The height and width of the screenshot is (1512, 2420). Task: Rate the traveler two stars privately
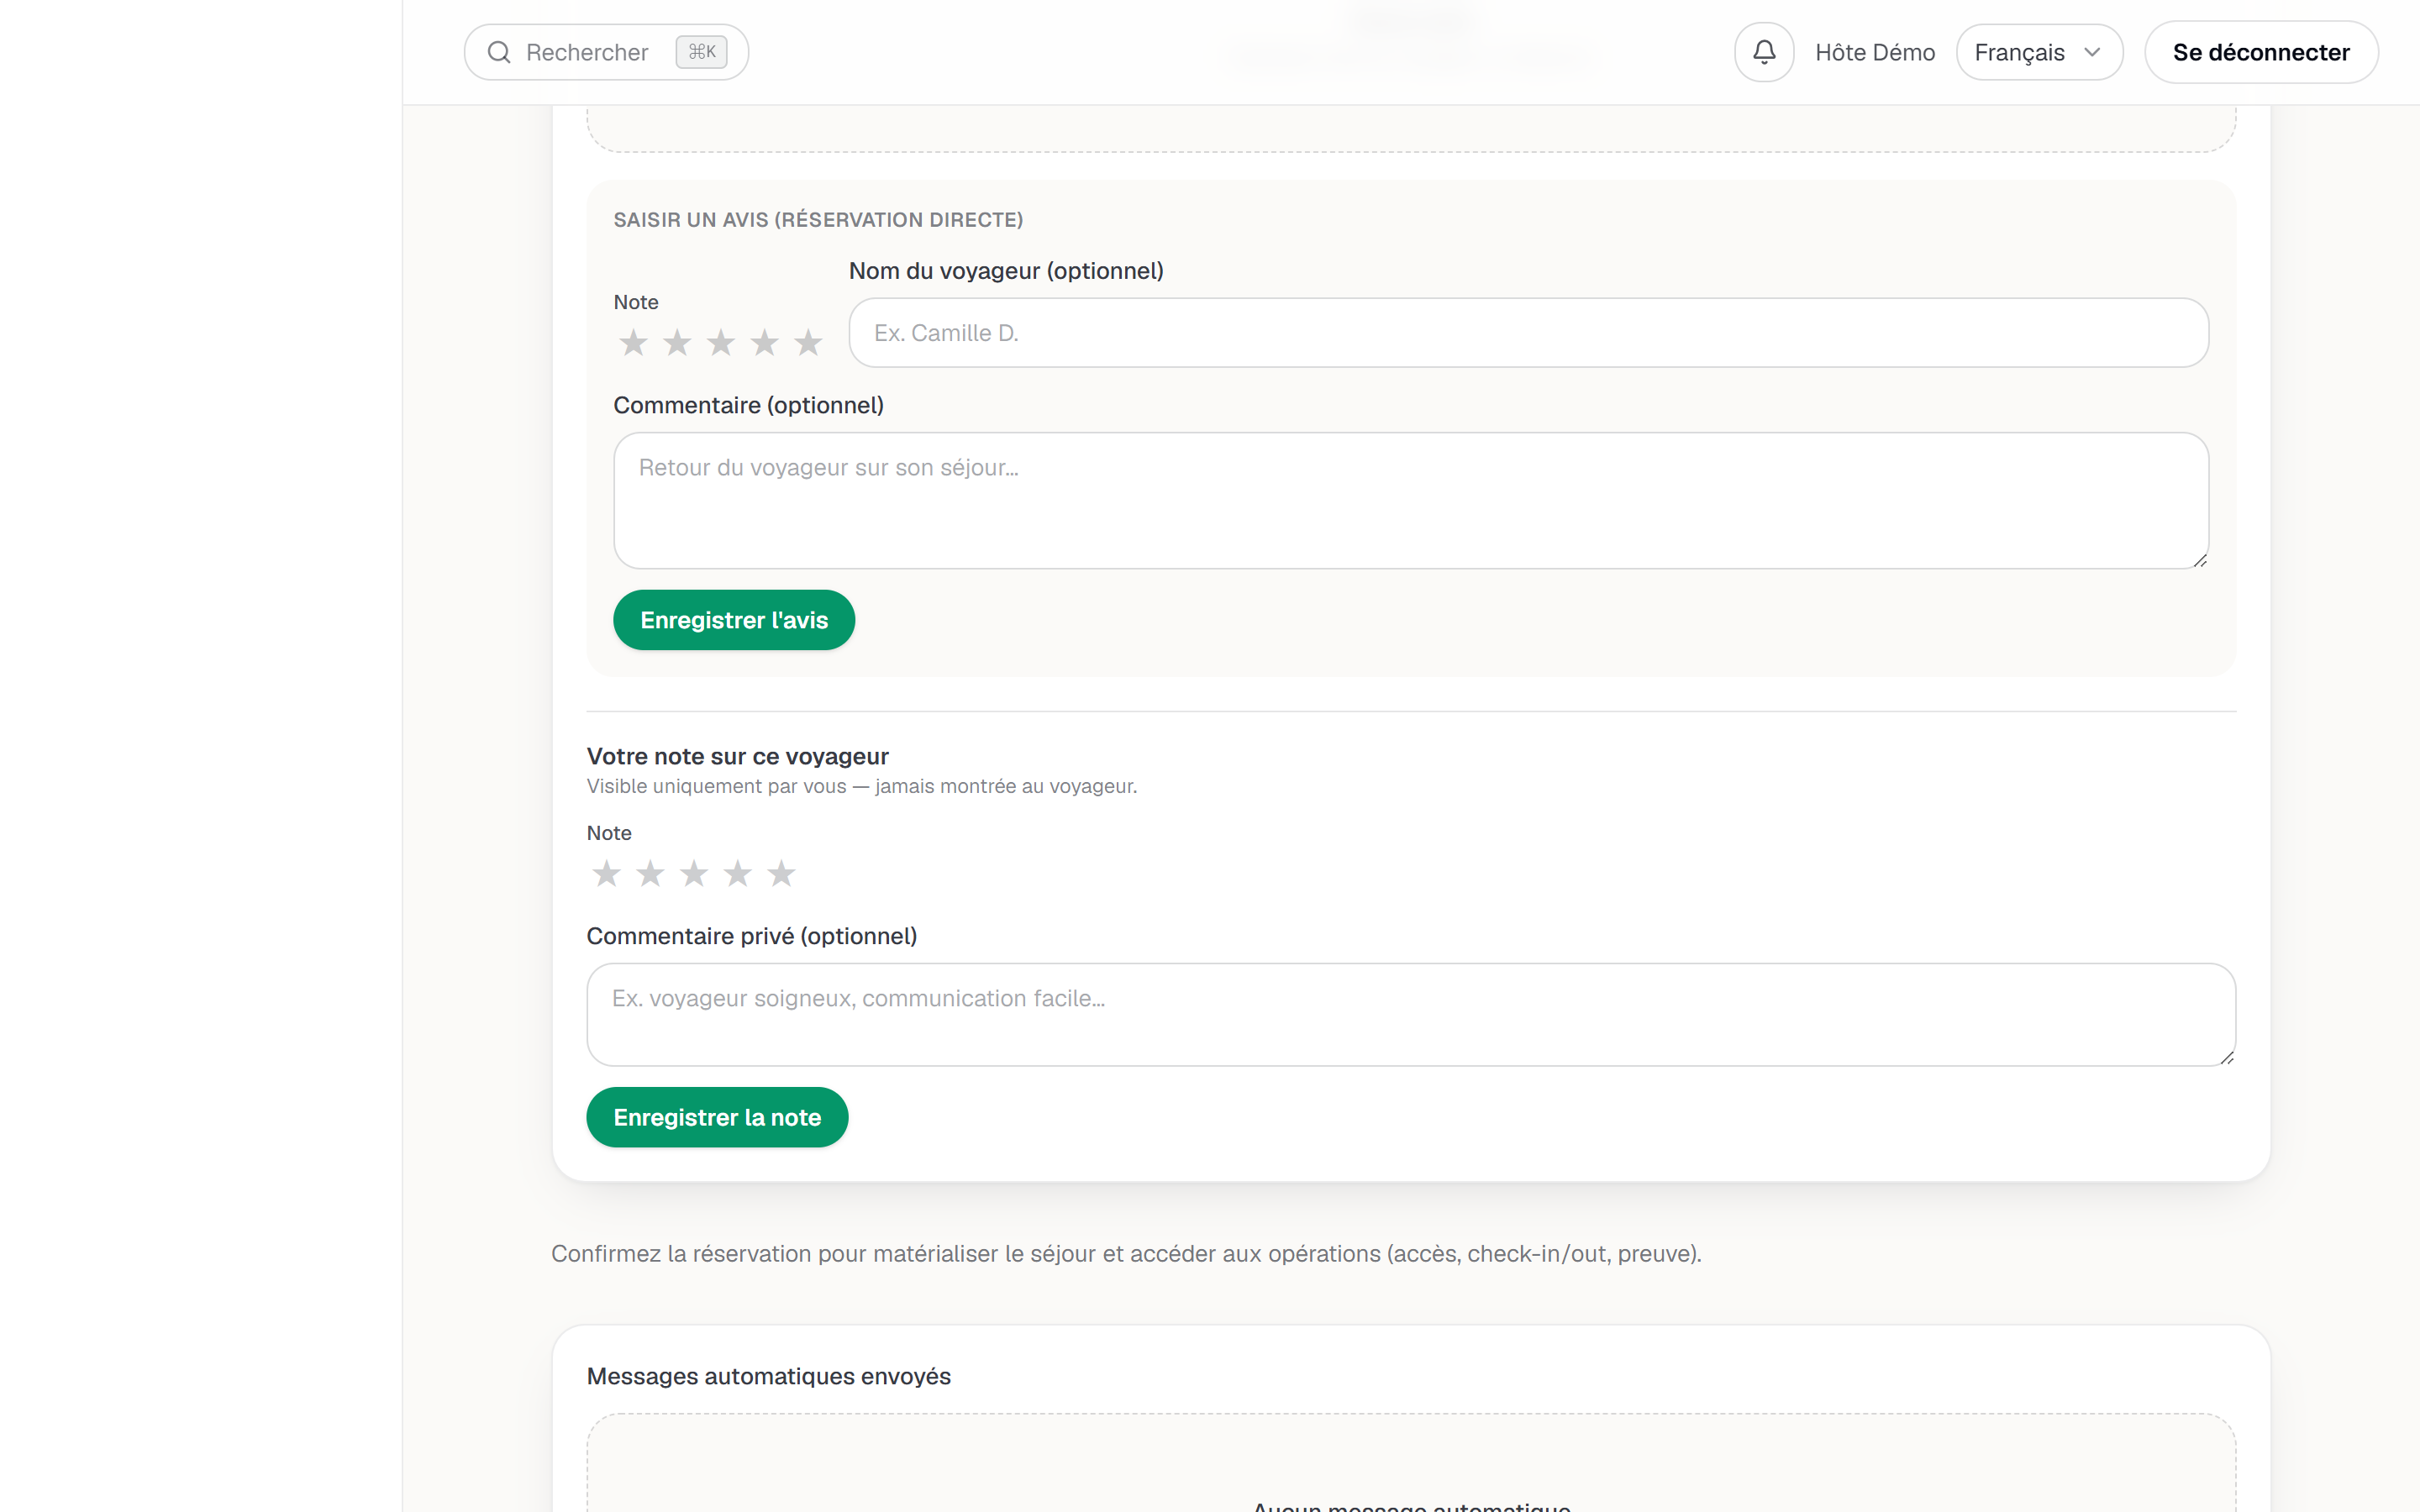pyautogui.click(x=650, y=874)
